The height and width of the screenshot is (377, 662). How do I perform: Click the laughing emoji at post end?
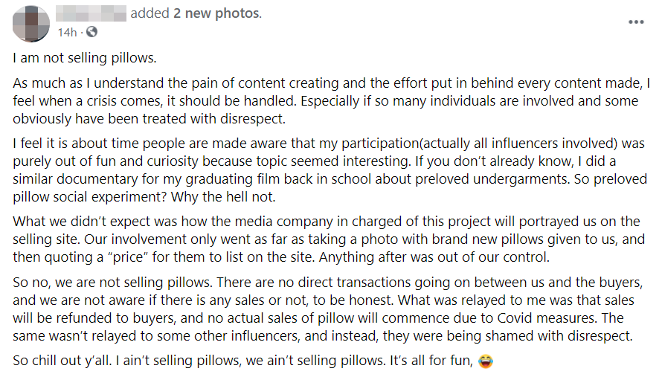click(487, 361)
